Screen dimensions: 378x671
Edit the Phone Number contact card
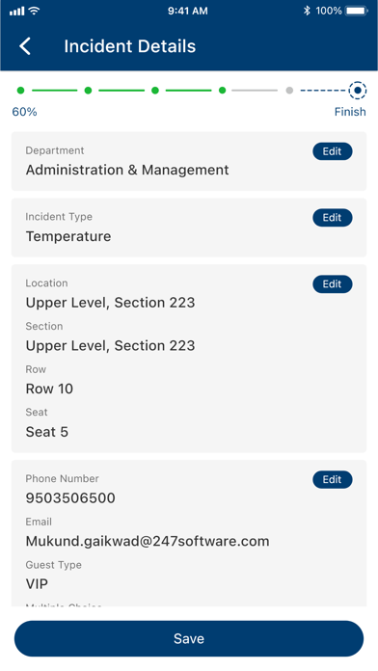pyautogui.click(x=332, y=480)
